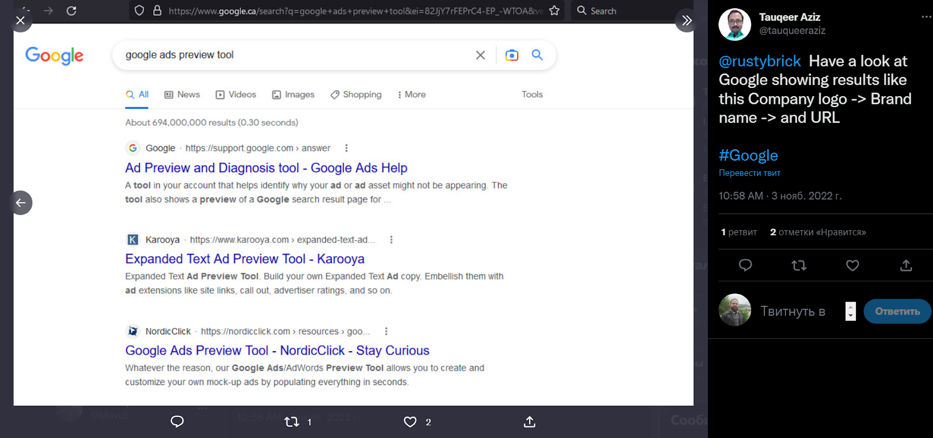Click the browser reload icon in the screenshot
Viewport: 933px width, 438px height.
(x=71, y=10)
